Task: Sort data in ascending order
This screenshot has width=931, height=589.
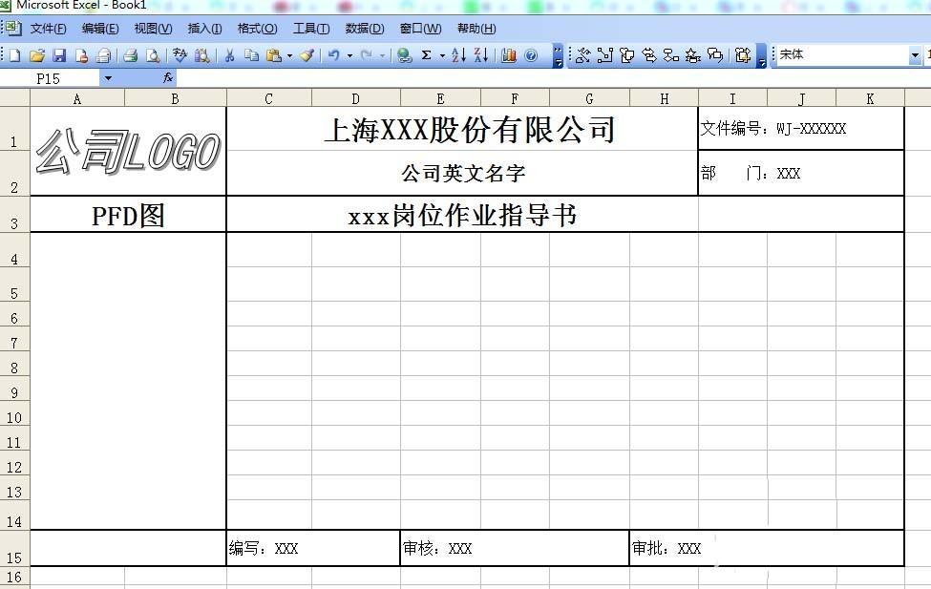Action: 459,54
